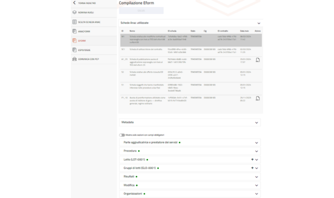Screen dimensions: 334x198
Task: Add a Gruppi di lotti entry with plus
Action: (252, 168)
